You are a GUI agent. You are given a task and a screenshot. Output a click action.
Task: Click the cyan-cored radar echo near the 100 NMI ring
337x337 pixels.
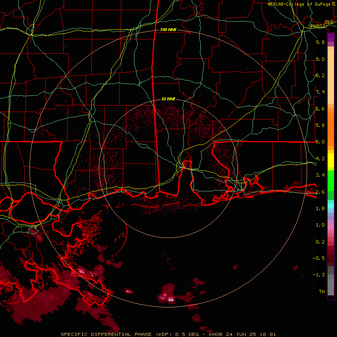pos(171,300)
